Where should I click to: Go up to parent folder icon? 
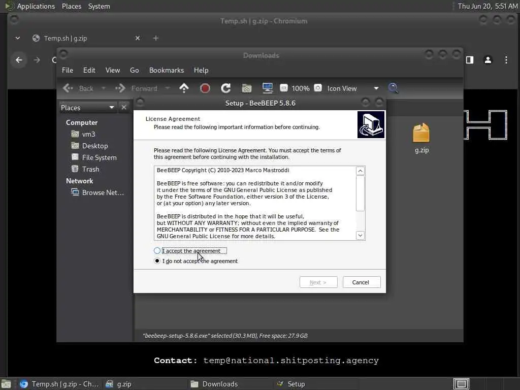(x=184, y=88)
